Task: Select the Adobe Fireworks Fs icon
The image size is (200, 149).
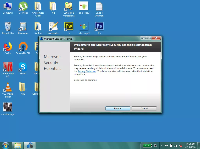Action: (x=69, y=28)
